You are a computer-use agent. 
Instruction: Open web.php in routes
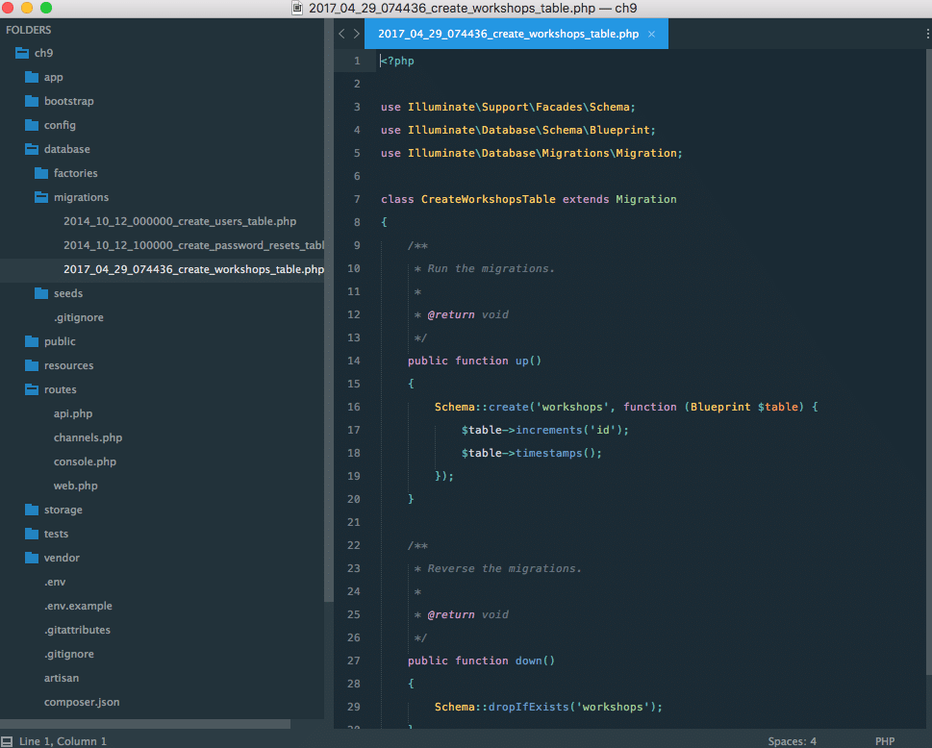(x=75, y=486)
